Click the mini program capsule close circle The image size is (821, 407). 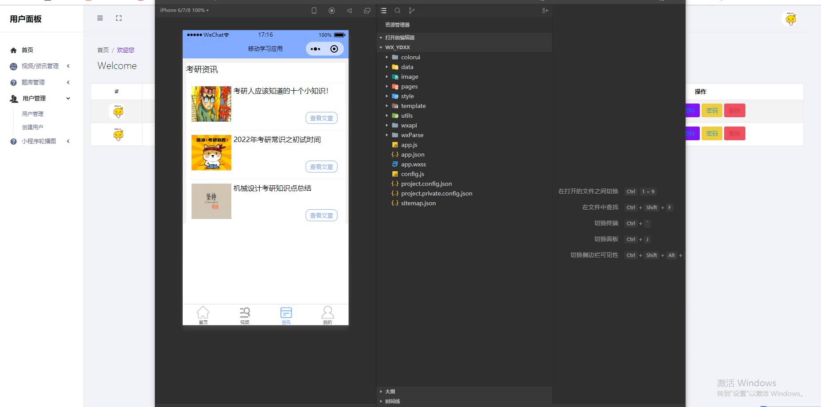pyautogui.click(x=334, y=49)
